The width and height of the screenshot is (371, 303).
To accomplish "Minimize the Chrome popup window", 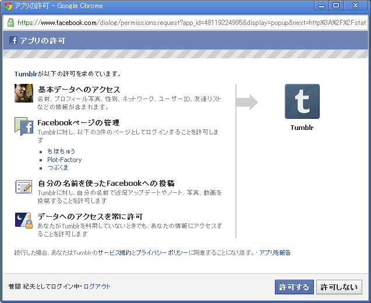I will click(x=321, y=6).
